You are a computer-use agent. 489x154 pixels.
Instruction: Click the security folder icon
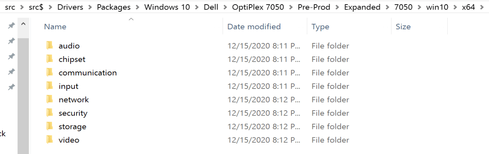[x=50, y=113]
